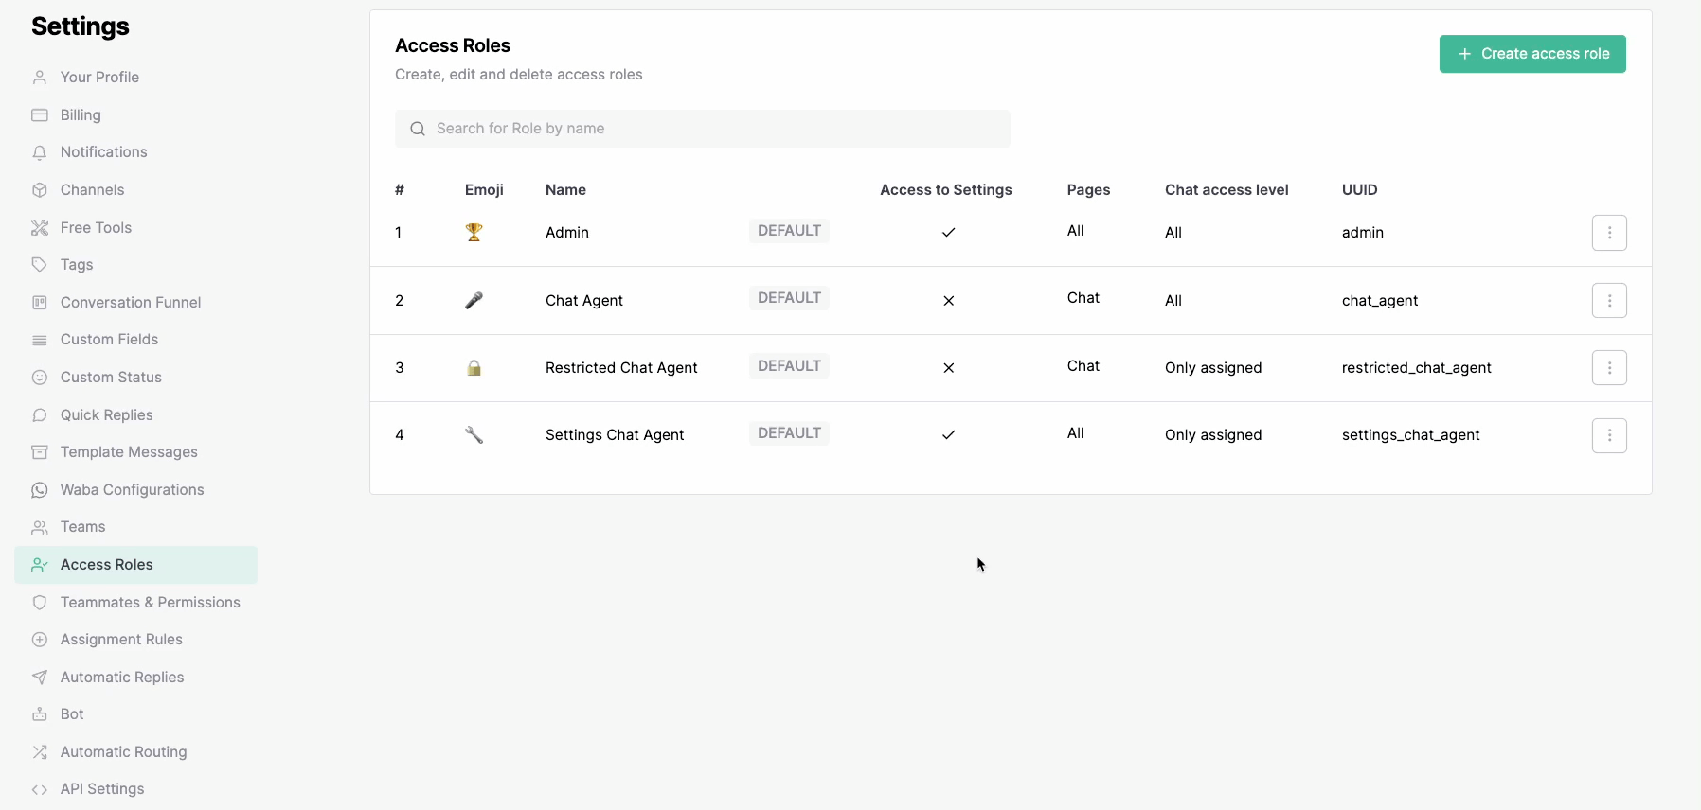Open the menu for Restricted Chat Agent role
The height and width of the screenshot is (810, 1701).
coord(1609,368)
